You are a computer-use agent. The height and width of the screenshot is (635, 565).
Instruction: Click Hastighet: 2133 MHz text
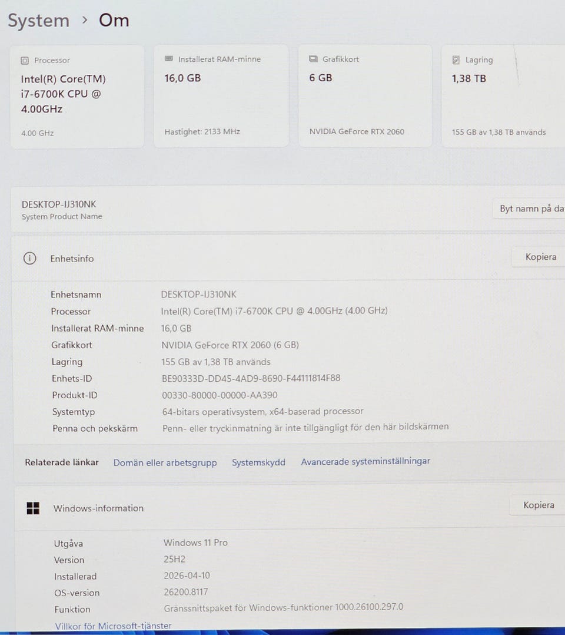coord(202,131)
